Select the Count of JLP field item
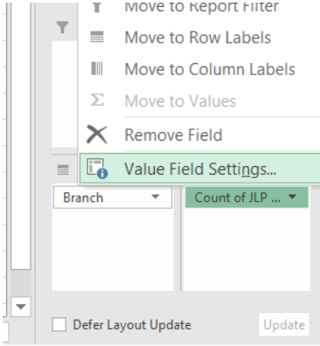This screenshot has width=320, height=346. click(x=247, y=197)
